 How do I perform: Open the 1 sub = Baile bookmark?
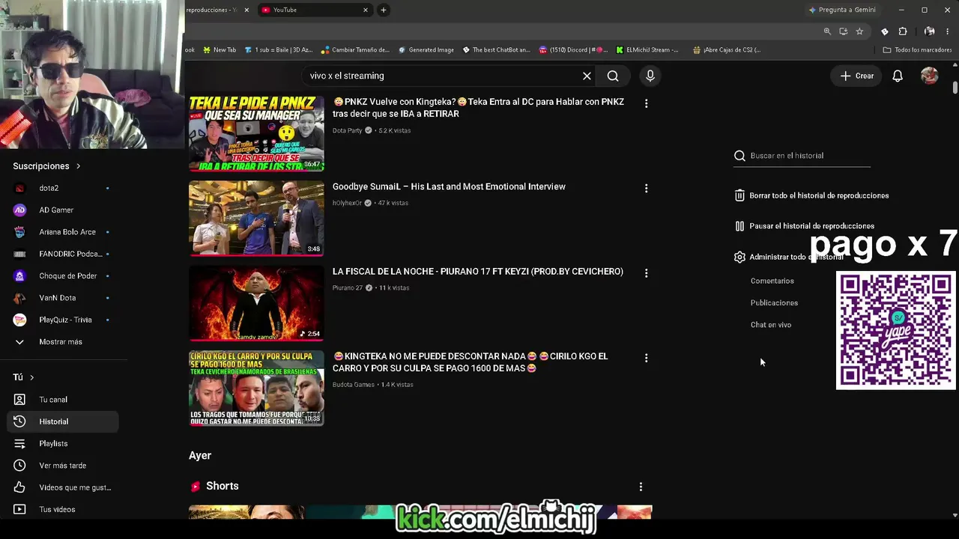278,50
